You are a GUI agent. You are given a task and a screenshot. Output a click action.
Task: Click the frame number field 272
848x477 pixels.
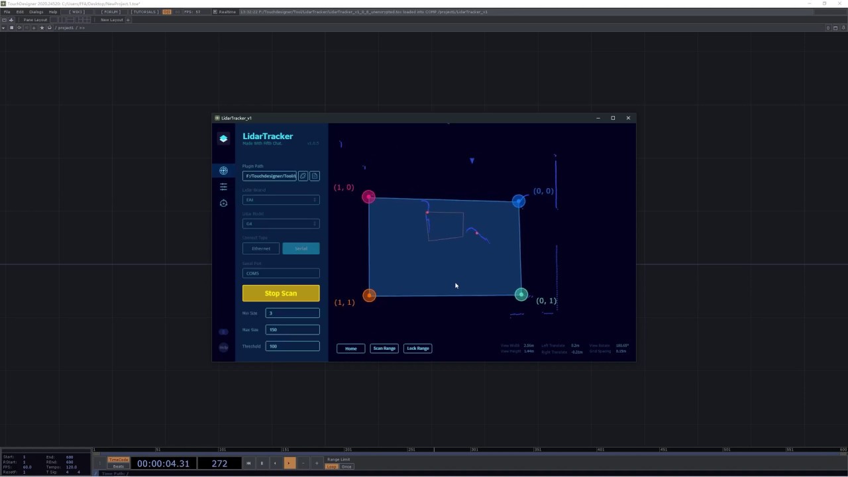[x=219, y=463]
